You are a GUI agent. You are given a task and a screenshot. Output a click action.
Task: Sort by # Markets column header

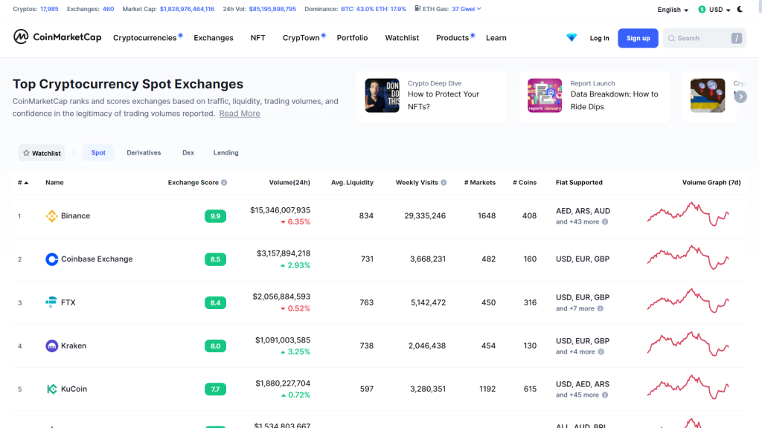click(480, 183)
